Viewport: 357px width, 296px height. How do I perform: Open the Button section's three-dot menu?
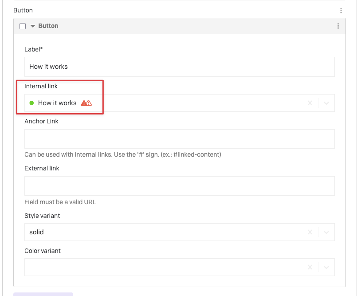[x=341, y=11]
